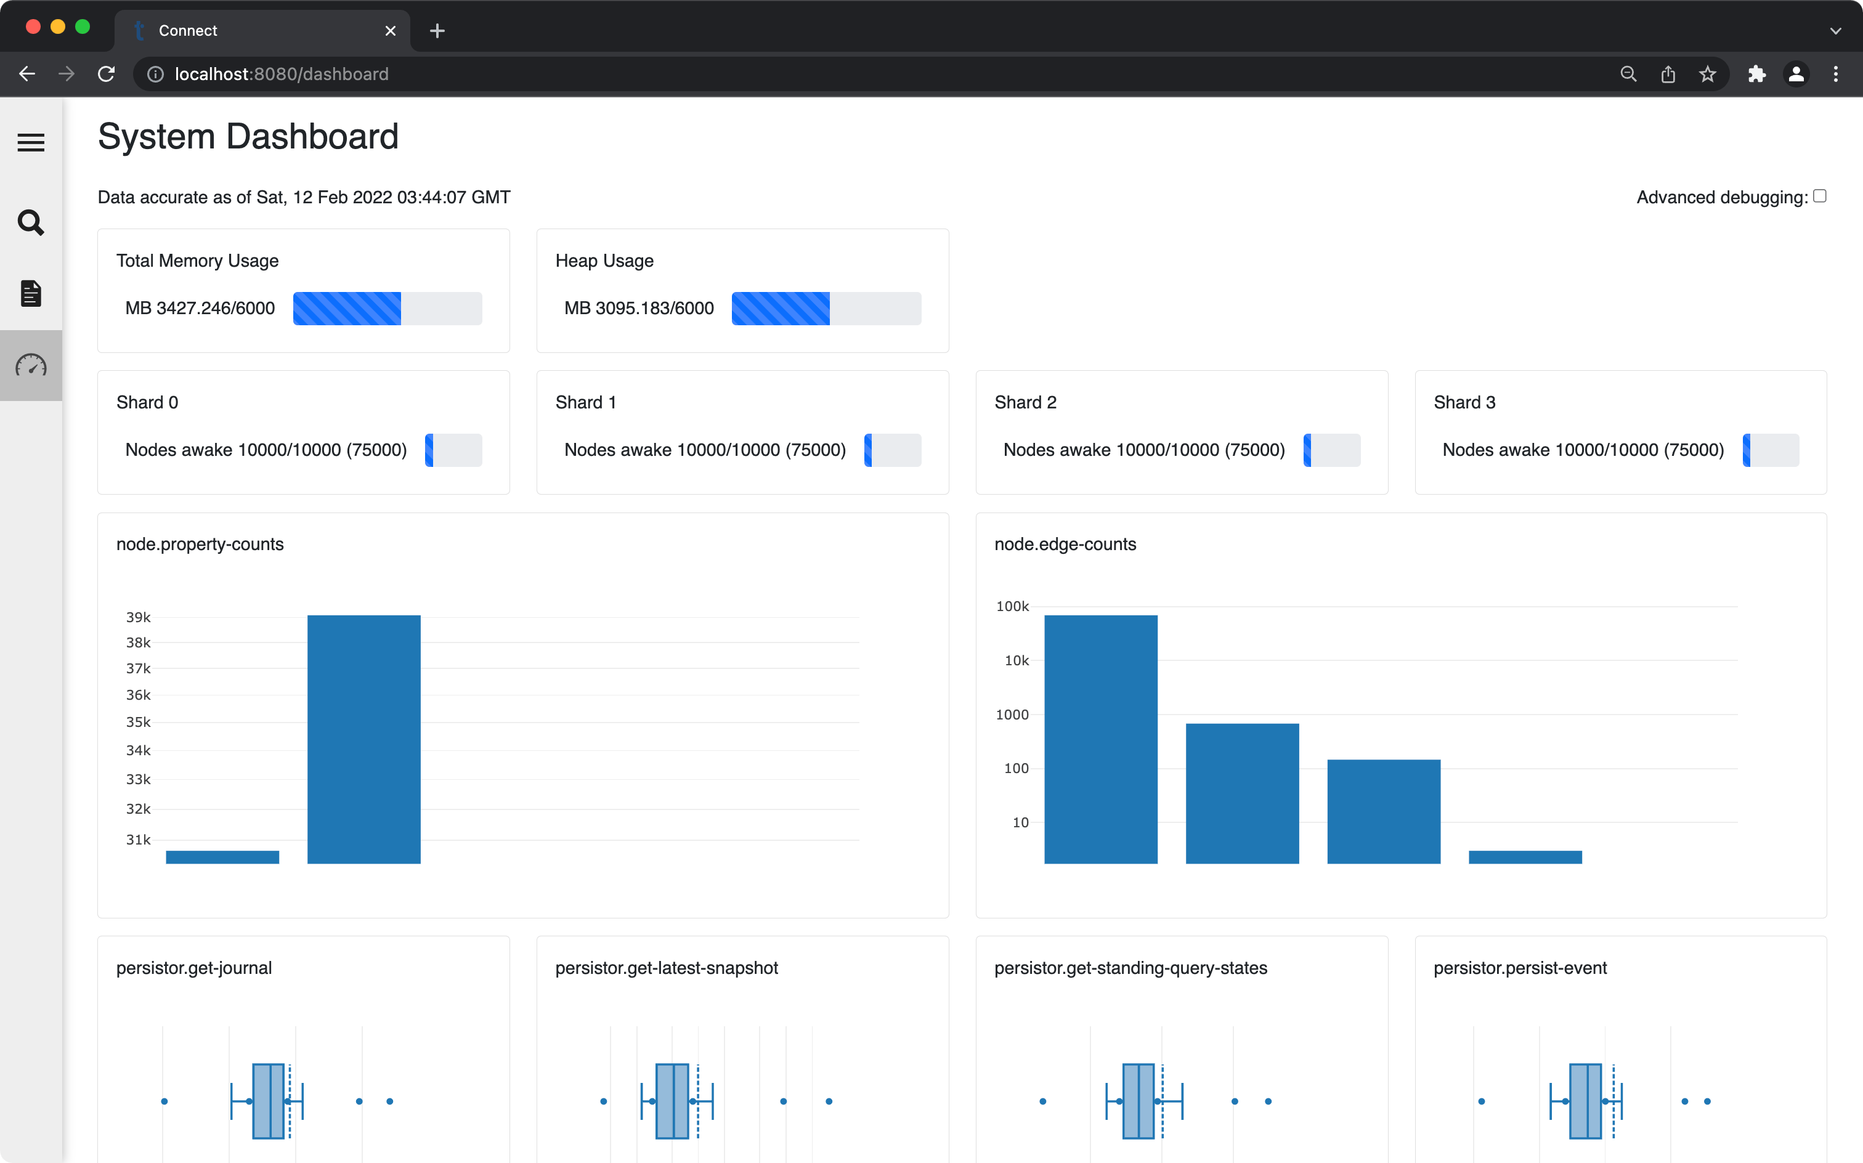The image size is (1863, 1163).
Task: Click the tallest bar in node.property-counts chart
Action: pyautogui.click(x=364, y=739)
